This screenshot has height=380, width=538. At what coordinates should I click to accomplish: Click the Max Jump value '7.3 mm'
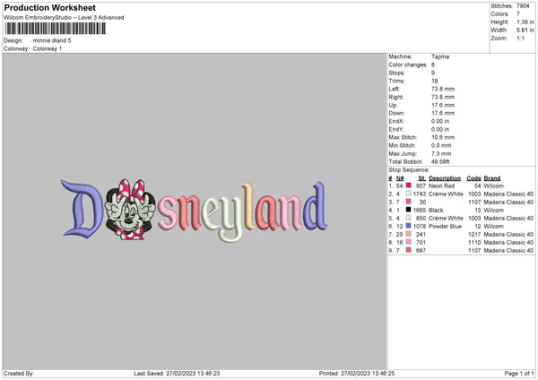pyautogui.click(x=441, y=153)
